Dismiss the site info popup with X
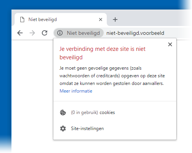192x153 pixels. coord(170,44)
